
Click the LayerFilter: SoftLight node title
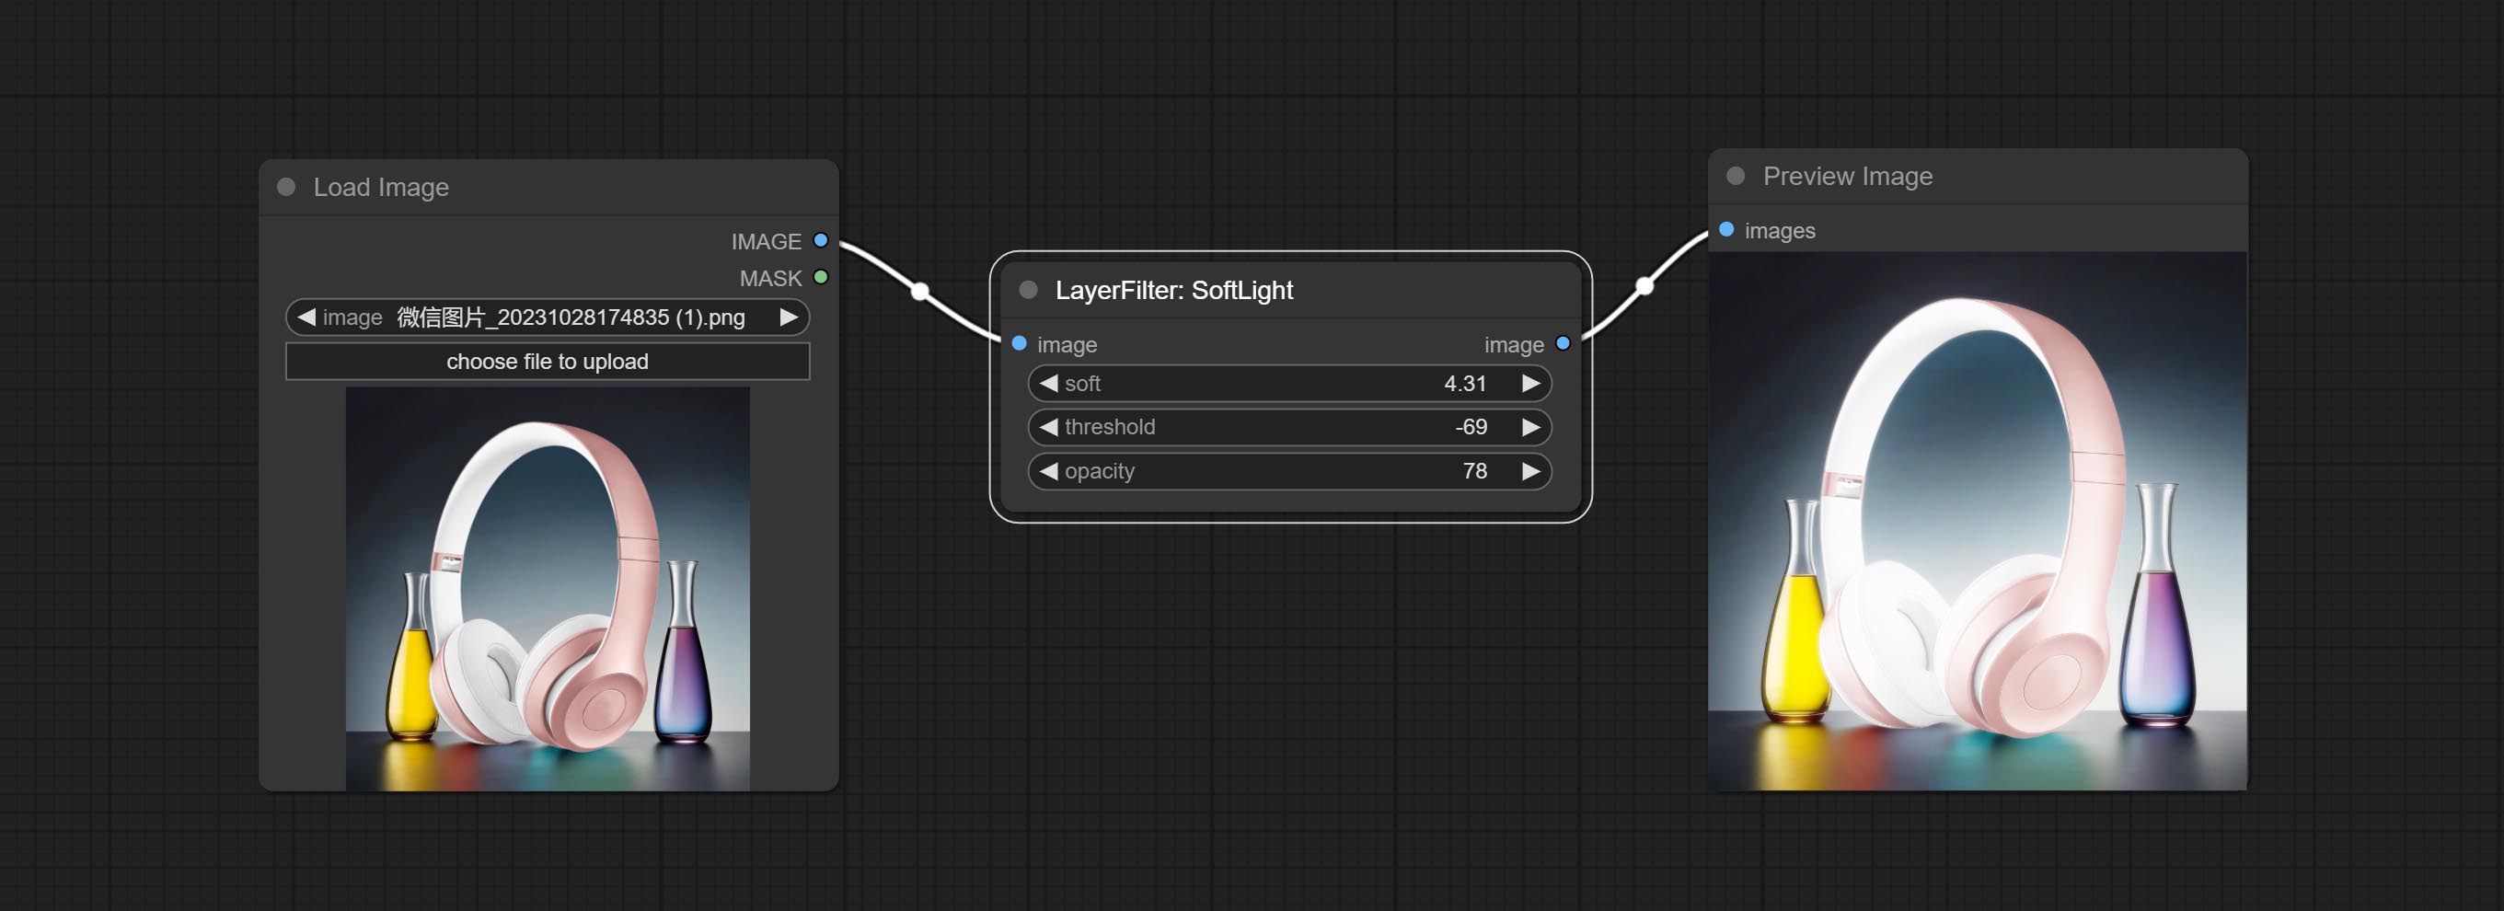pos(1174,290)
